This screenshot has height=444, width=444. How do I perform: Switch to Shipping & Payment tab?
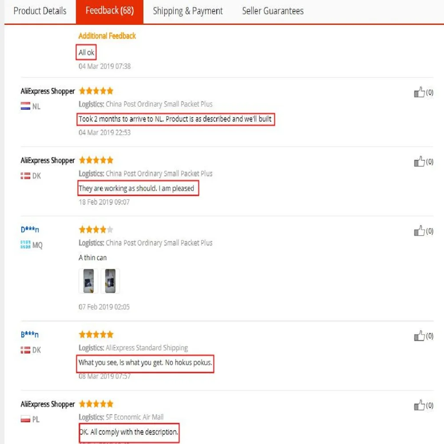click(188, 11)
